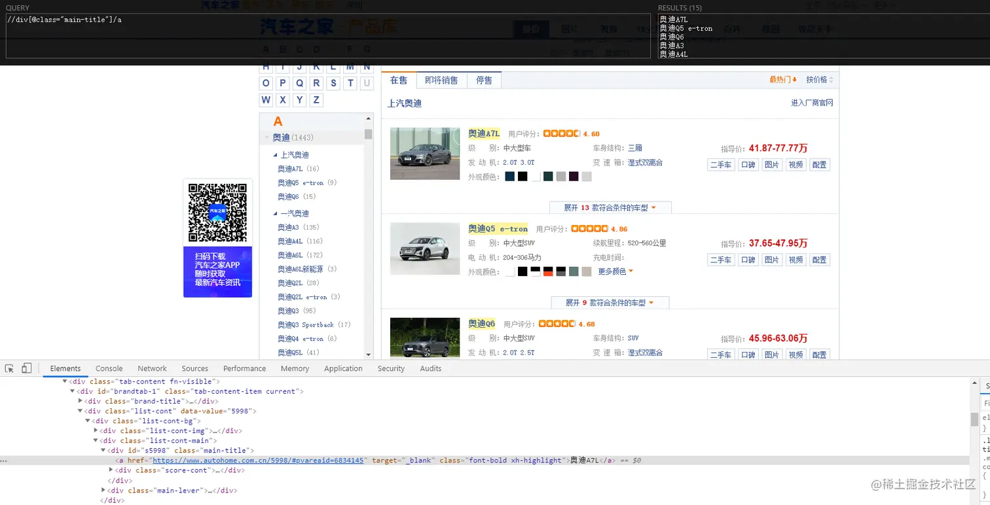Click the autohome.com.cn/5998 href link in Elements
This screenshot has height=505, width=990.
tap(258, 461)
